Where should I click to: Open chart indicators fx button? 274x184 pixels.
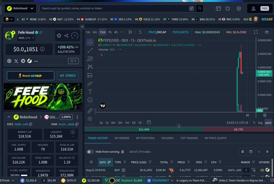tap(140, 32)
